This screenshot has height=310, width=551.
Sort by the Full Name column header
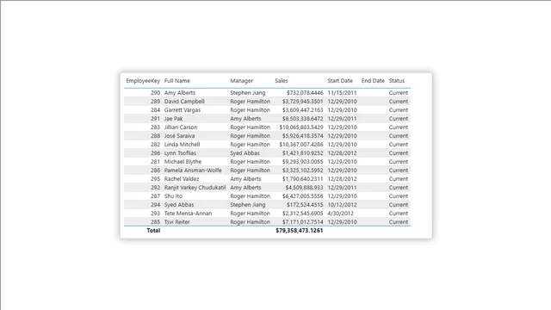tap(177, 81)
